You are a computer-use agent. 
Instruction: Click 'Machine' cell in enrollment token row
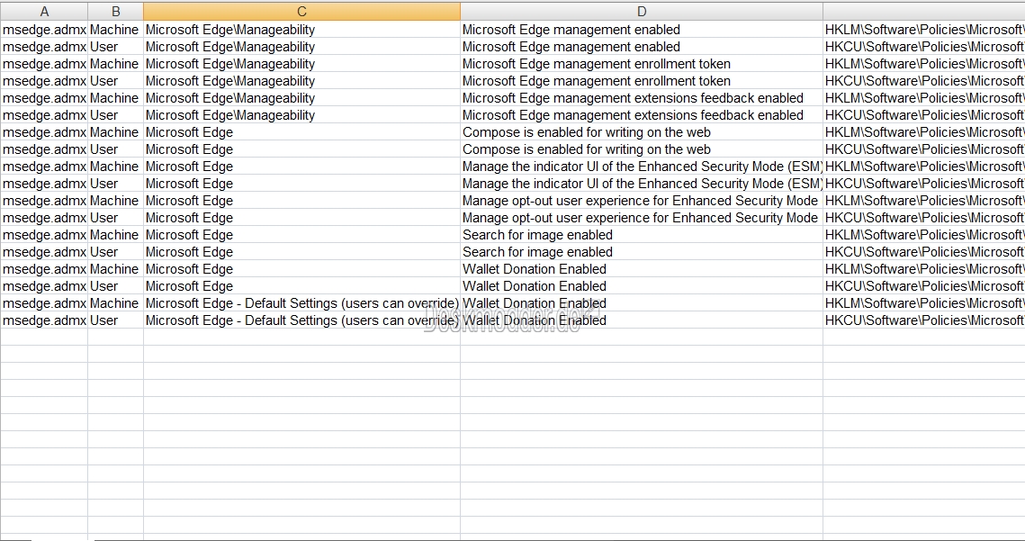pyautogui.click(x=116, y=63)
